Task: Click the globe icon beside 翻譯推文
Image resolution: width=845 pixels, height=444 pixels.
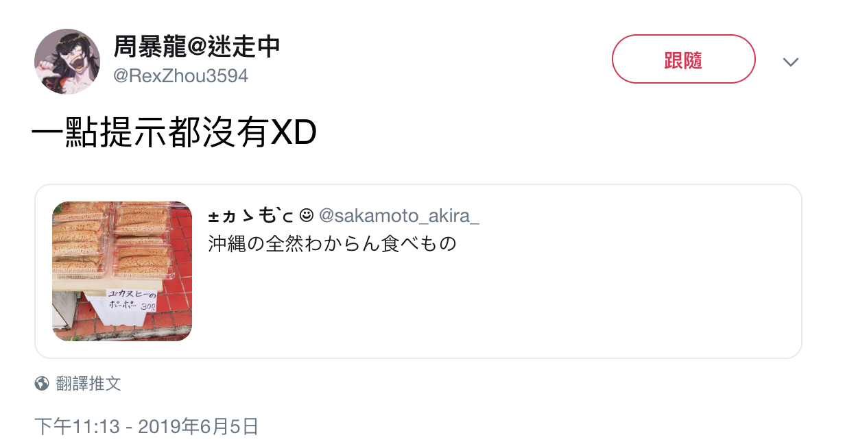Action: (42, 384)
